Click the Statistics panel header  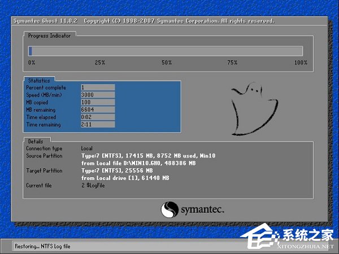point(38,81)
